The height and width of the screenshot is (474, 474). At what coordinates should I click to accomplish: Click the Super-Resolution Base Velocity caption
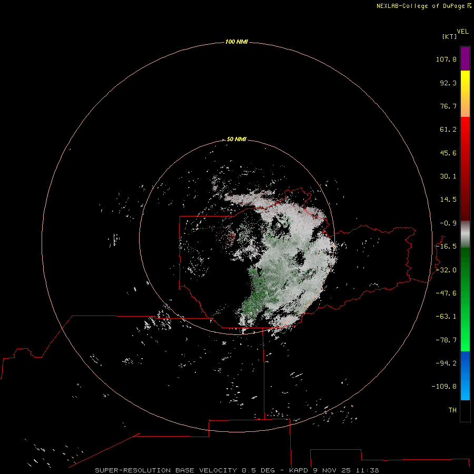(236, 470)
